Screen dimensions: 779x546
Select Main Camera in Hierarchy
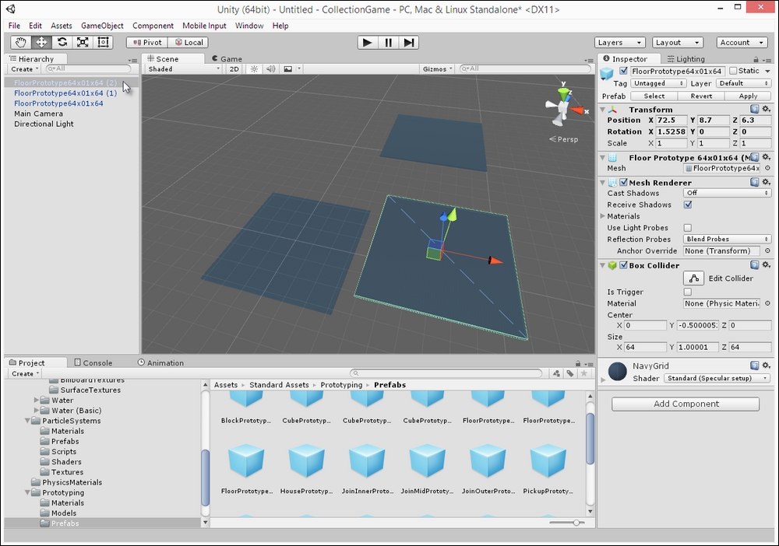(38, 114)
